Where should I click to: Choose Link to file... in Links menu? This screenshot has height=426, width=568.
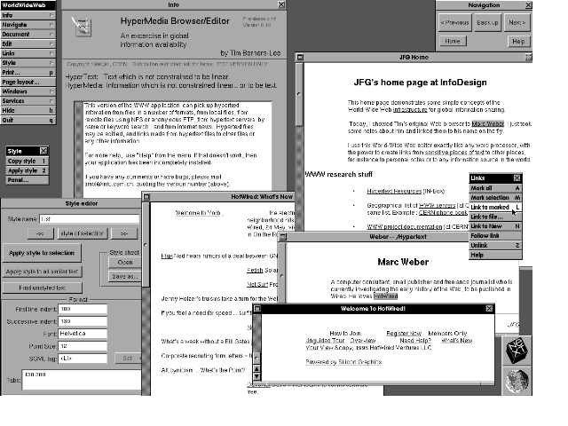point(495,217)
